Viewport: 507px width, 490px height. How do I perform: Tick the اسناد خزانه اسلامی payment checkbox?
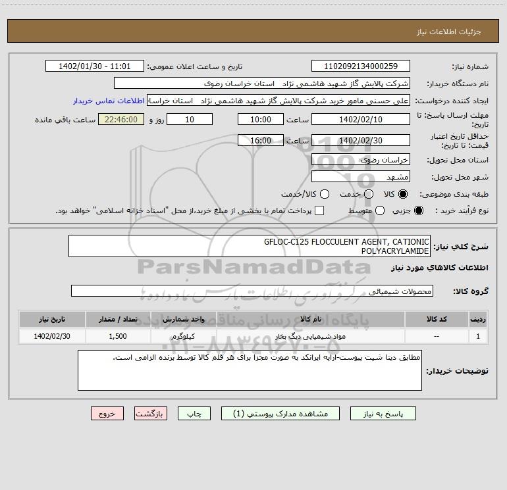pyautogui.click(x=319, y=210)
